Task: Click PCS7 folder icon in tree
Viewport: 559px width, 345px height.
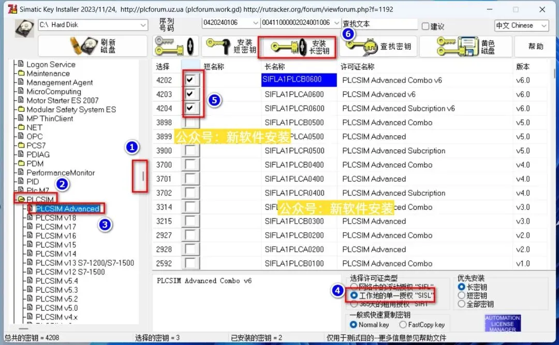Action: coord(21,145)
